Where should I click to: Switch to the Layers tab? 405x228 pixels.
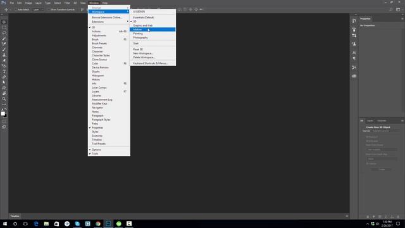370,121
